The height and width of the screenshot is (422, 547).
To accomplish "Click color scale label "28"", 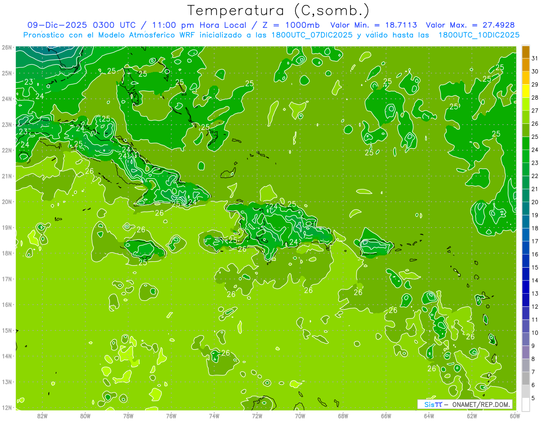I will pos(535,98).
